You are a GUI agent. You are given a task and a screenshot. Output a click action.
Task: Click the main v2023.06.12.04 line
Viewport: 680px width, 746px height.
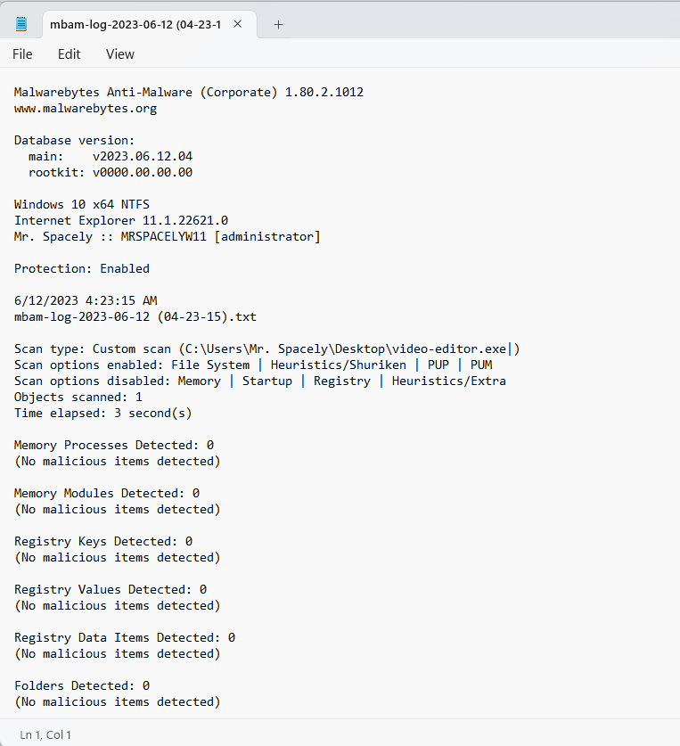click(x=111, y=157)
